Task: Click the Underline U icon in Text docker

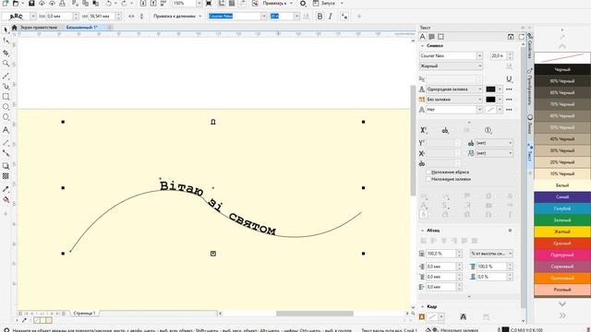Action: tap(509, 79)
